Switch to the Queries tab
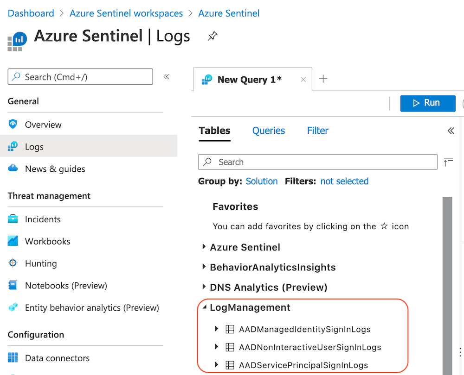The height and width of the screenshot is (375, 464). click(268, 131)
